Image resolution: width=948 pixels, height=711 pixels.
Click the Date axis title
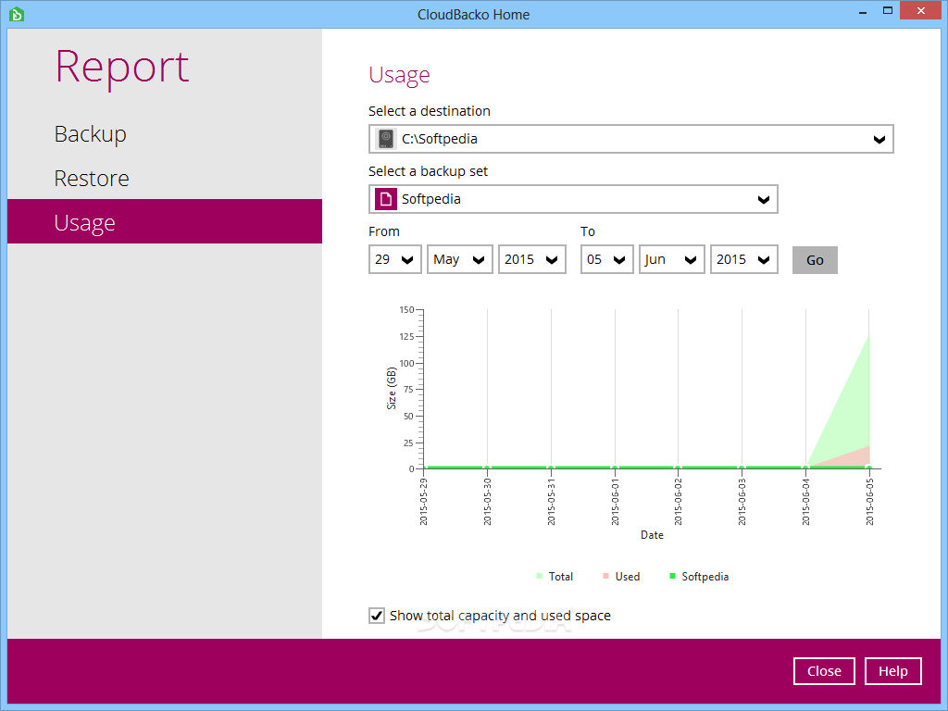(x=652, y=535)
